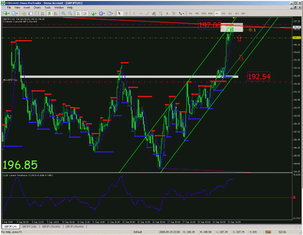Open the Help menu
303x235 pixels.
[x=70, y=8]
